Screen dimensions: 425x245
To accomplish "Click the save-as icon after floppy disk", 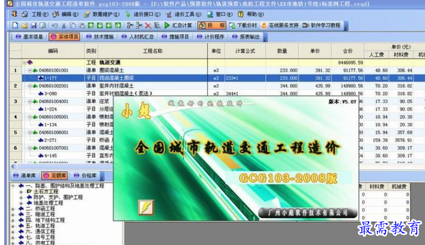I will click(x=43, y=25).
